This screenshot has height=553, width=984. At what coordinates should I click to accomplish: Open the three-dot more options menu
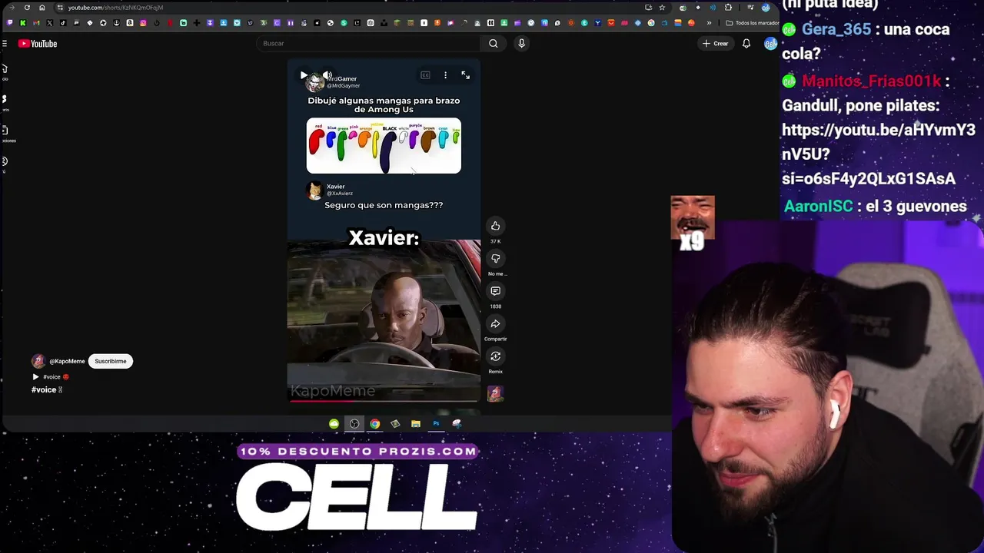pyautogui.click(x=445, y=75)
